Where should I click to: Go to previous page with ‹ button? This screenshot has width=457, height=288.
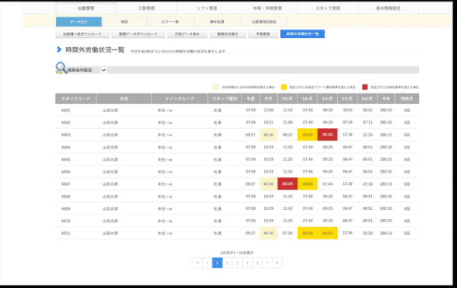click(x=207, y=263)
